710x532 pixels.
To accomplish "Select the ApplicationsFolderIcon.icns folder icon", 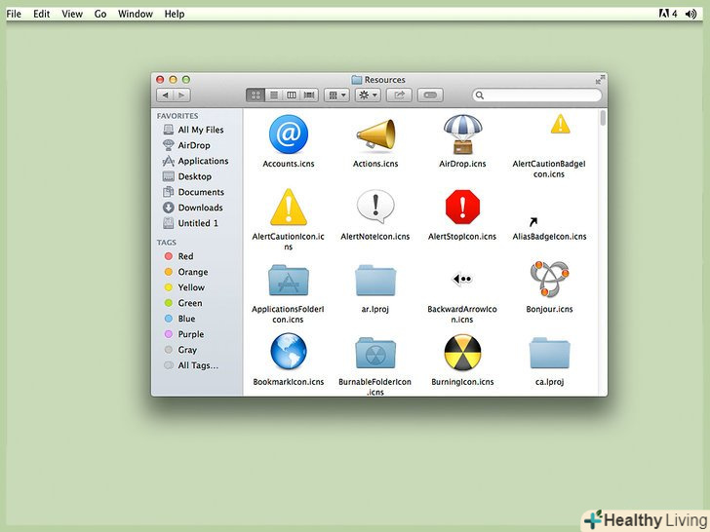I will tap(289, 280).
